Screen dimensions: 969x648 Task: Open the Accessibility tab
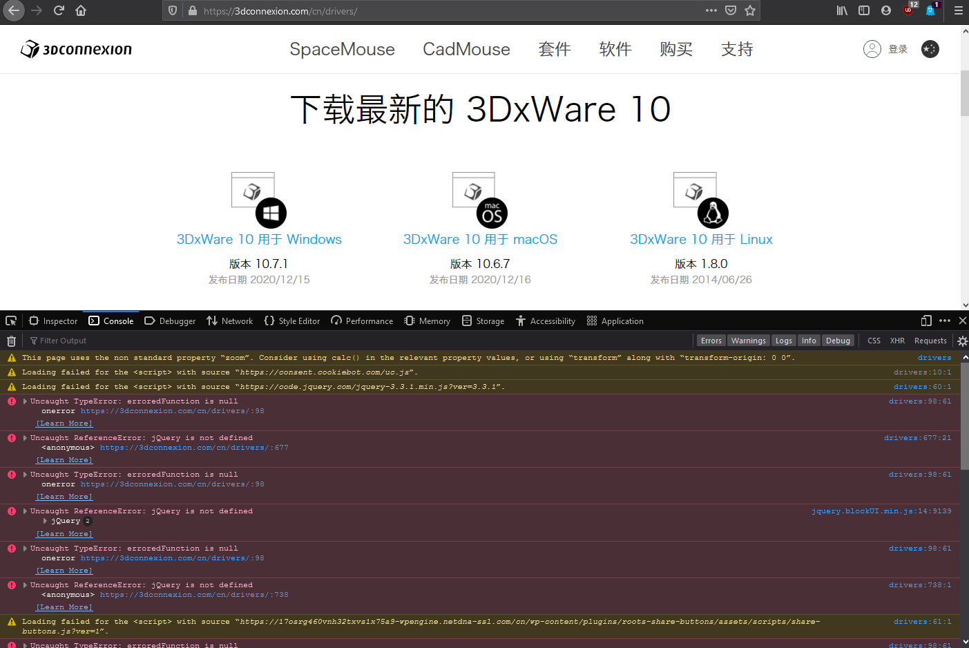[546, 321]
